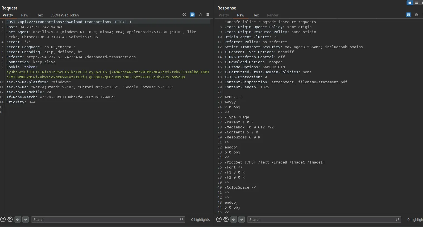Click X-DNS-Prefetch-Control: off response line
The image size is (423, 227).
tap(255, 57)
